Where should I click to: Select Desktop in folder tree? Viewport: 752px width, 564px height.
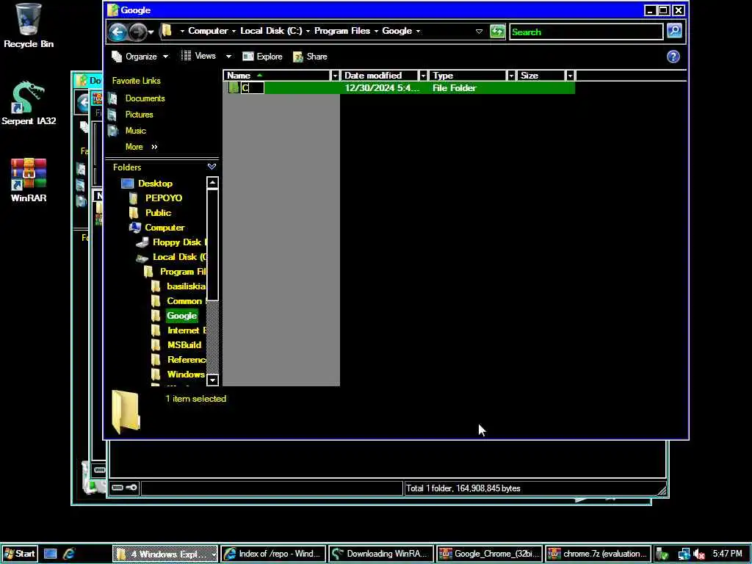click(x=155, y=183)
